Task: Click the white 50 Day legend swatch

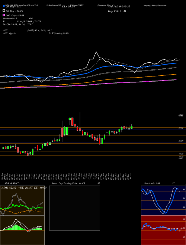Action: pos(4,11)
